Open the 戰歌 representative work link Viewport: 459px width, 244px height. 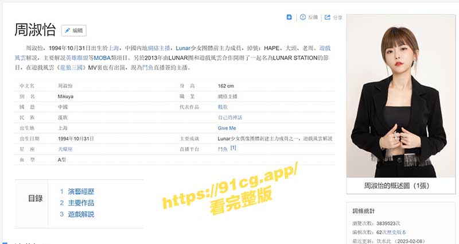point(223,107)
